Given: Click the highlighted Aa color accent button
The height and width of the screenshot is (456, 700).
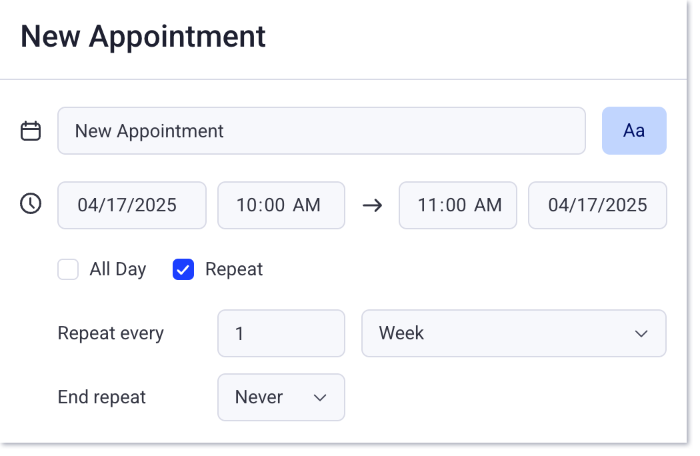Looking at the screenshot, I should [634, 131].
